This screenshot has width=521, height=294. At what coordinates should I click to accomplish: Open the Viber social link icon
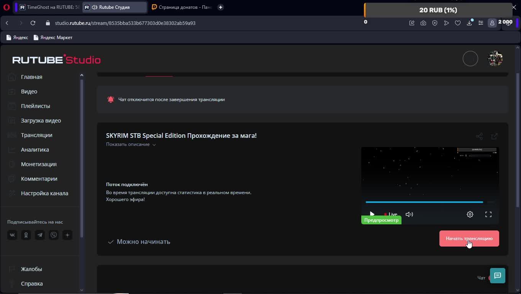pyautogui.click(x=54, y=235)
